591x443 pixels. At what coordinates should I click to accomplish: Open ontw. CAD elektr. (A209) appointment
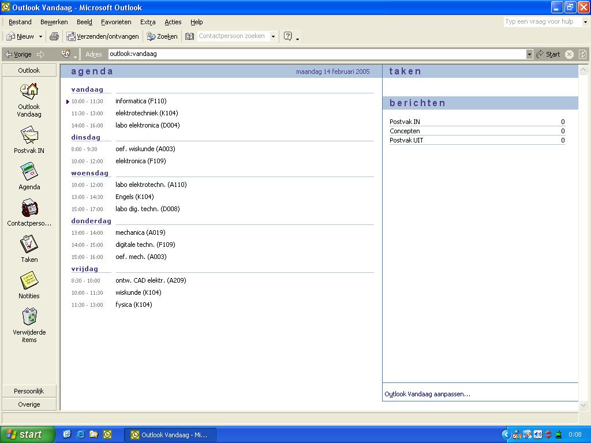[x=151, y=280]
